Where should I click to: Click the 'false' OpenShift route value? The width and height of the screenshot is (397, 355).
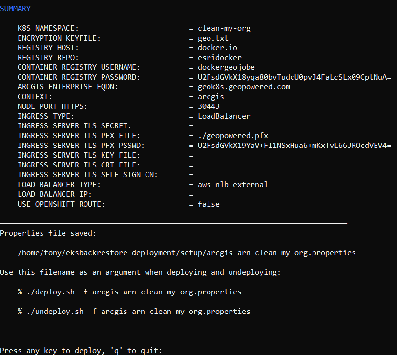(x=209, y=204)
